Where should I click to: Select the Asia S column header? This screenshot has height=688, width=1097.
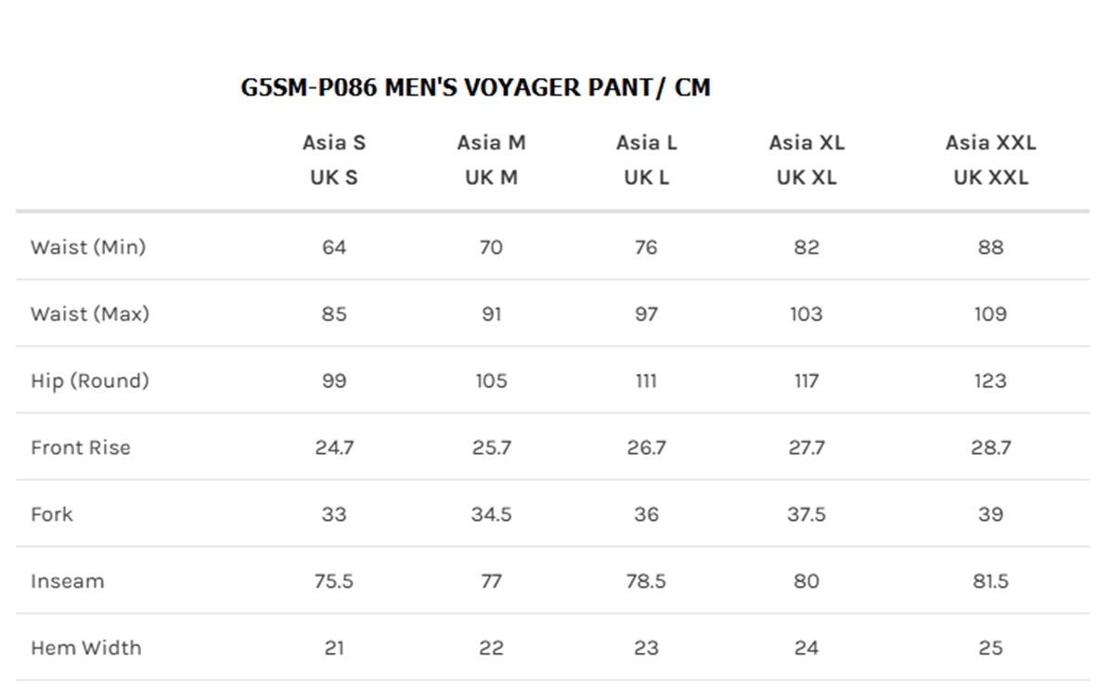(x=334, y=143)
